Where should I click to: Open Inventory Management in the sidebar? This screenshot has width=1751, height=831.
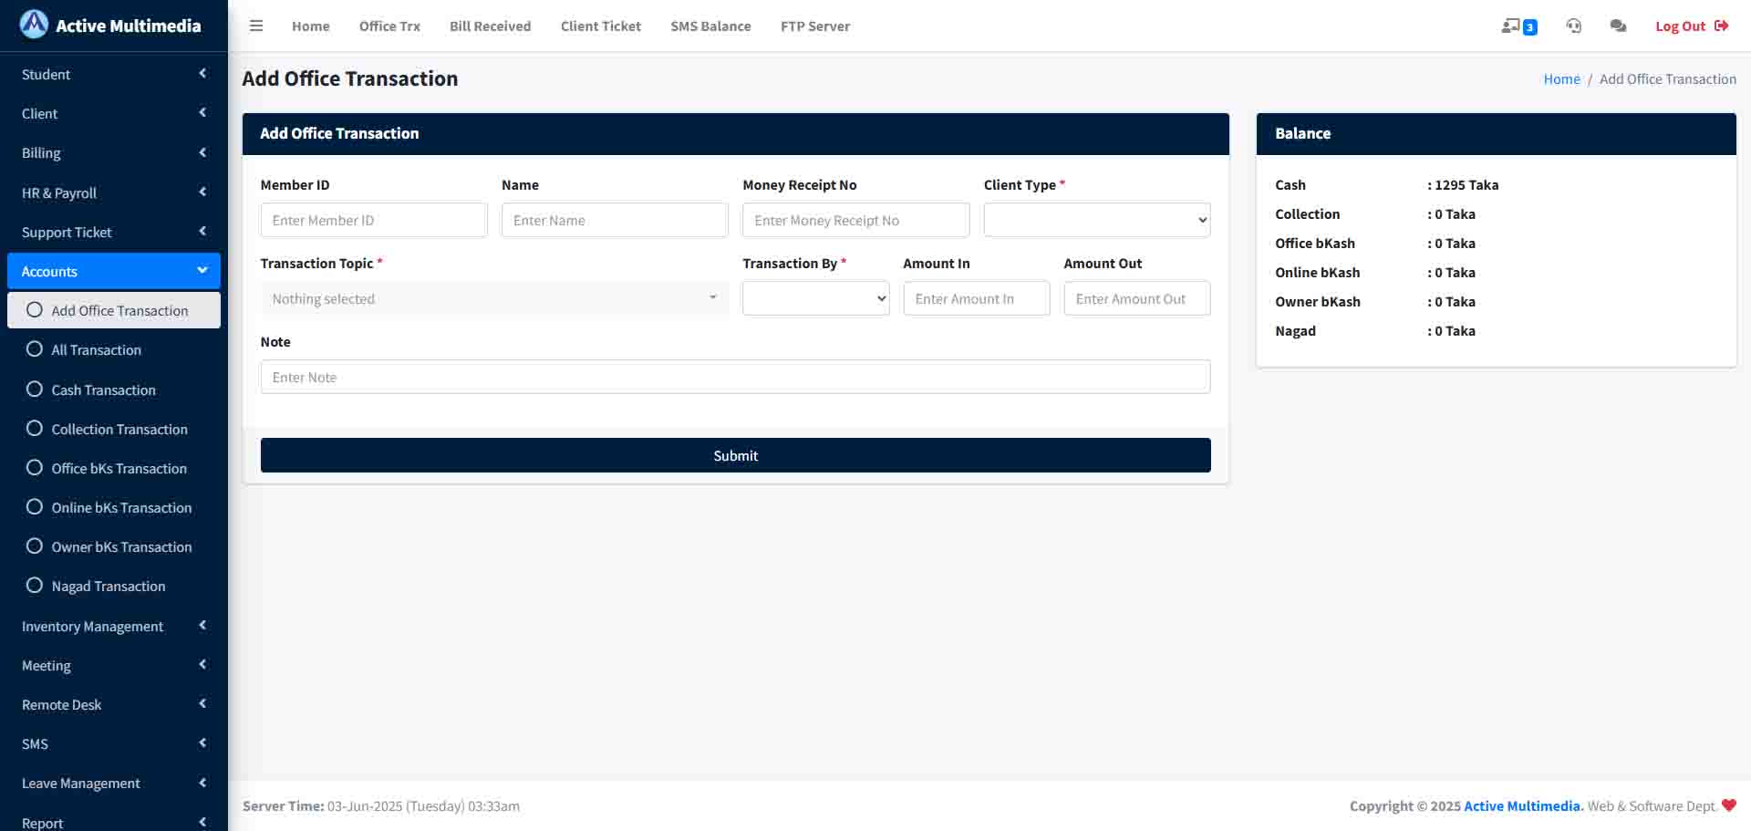click(x=114, y=626)
